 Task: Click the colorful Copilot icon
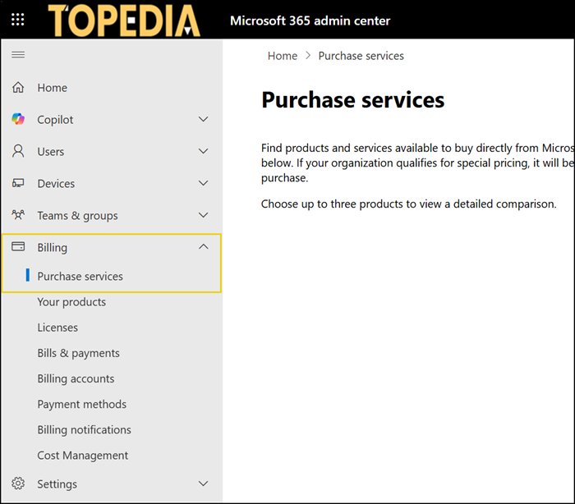[x=18, y=120]
